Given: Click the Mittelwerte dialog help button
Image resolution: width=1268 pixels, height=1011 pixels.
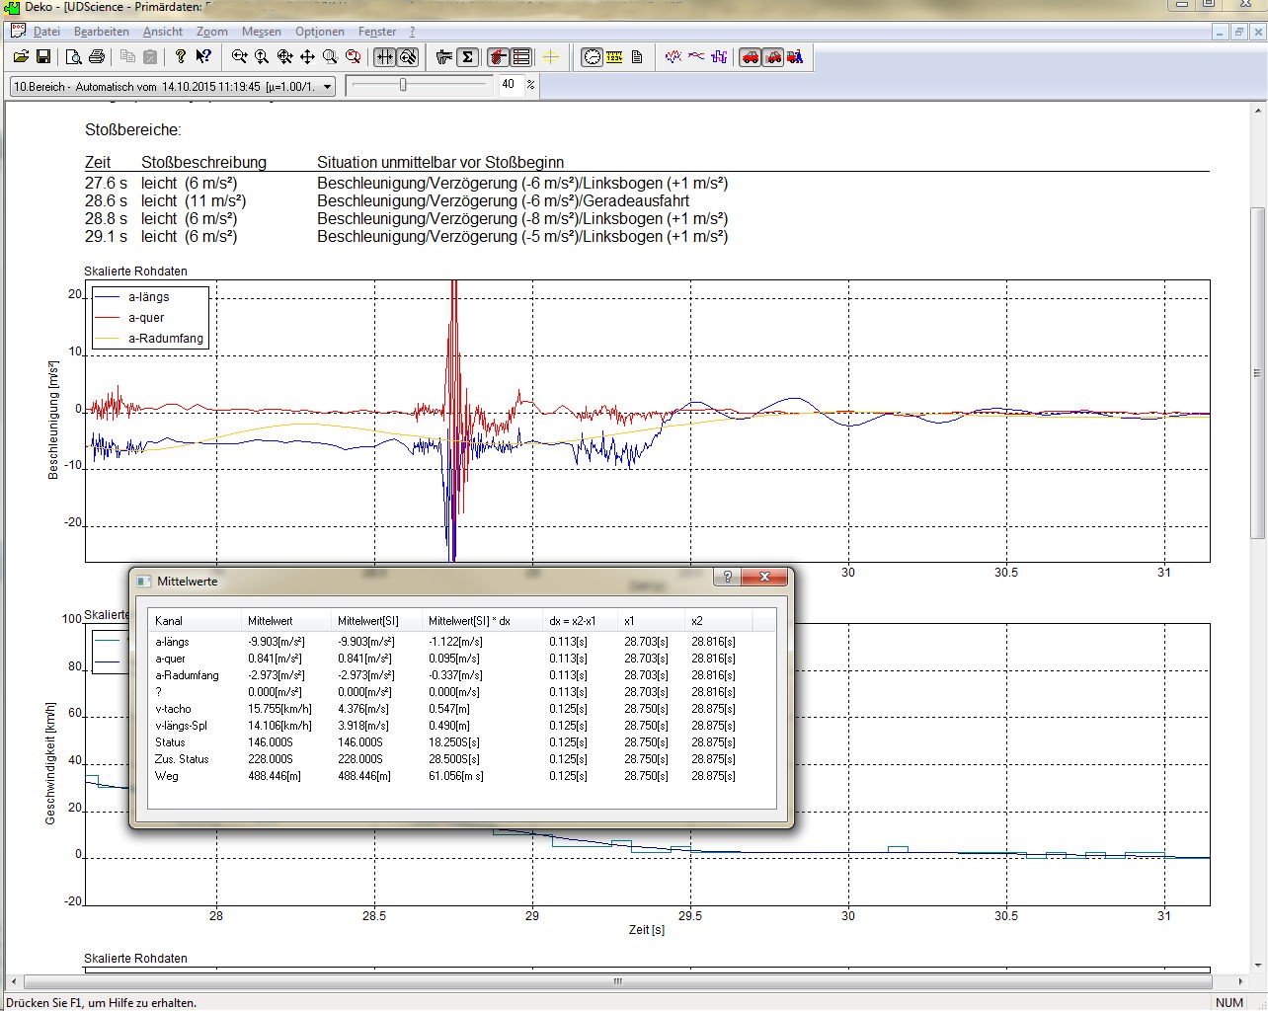Looking at the screenshot, I should pos(728,577).
